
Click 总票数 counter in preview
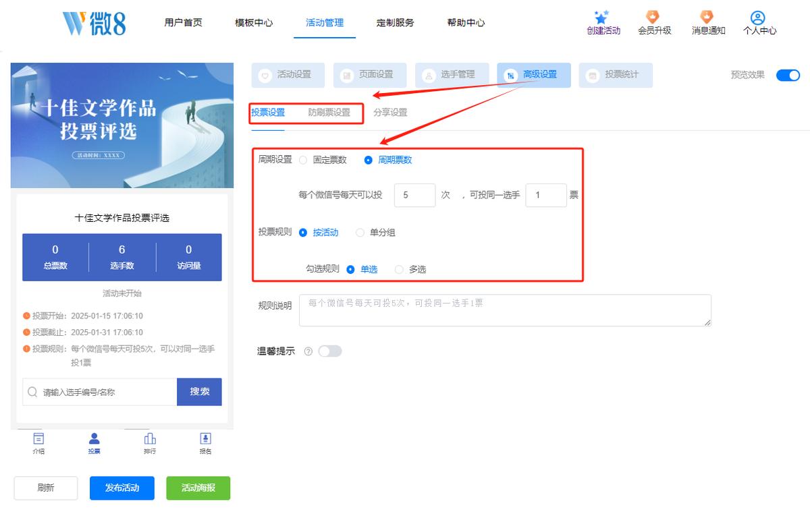pos(55,257)
